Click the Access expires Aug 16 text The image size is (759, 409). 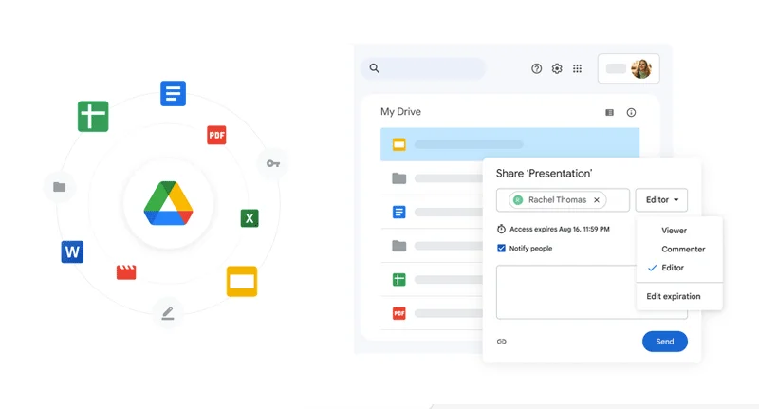[x=559, y=229]
